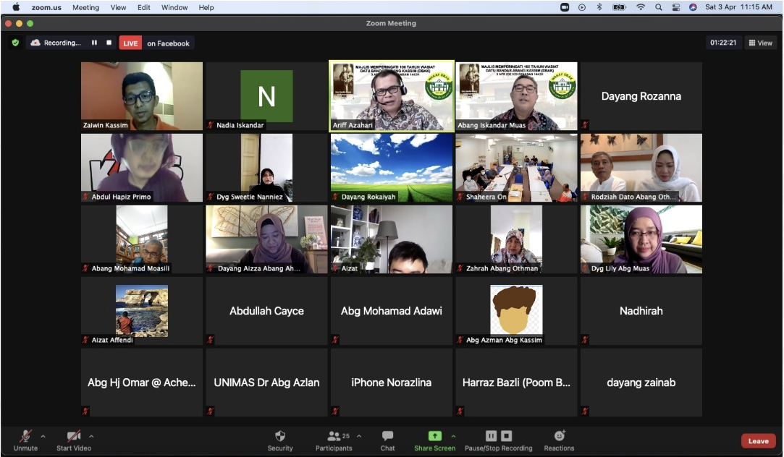The width and height of the screenshot is (784, 457).
Task: Click the red Leave button
Action: (x=758, y=441)
